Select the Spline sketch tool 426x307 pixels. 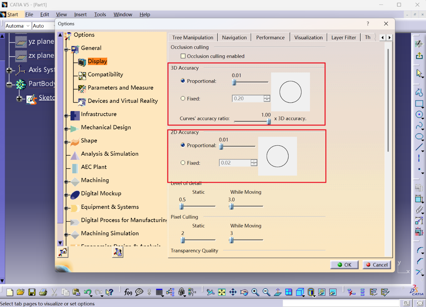click(x=419, y=126)
